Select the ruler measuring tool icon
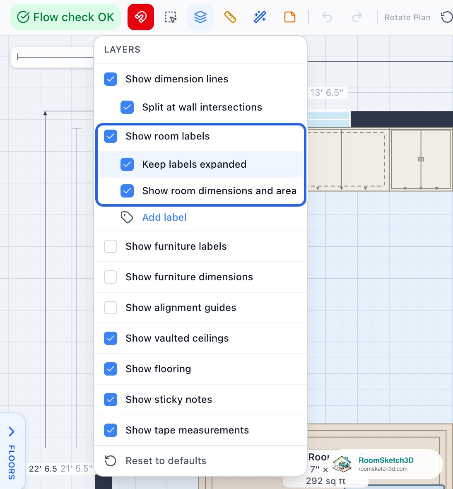 tap(230, 17)
